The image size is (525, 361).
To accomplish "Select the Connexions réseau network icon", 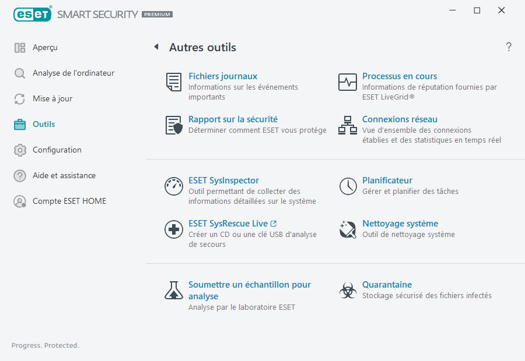I will pos(347,125).
